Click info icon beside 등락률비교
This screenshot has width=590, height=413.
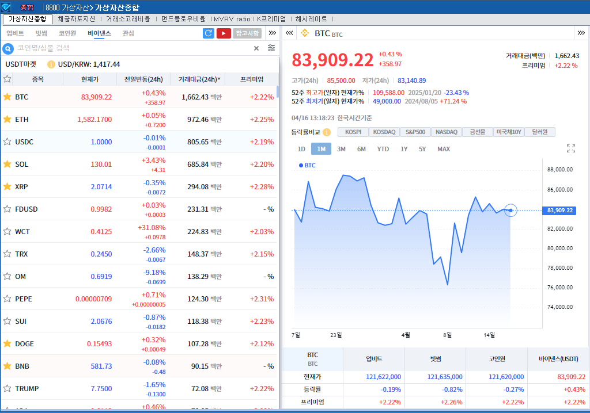tap(327, 132)
